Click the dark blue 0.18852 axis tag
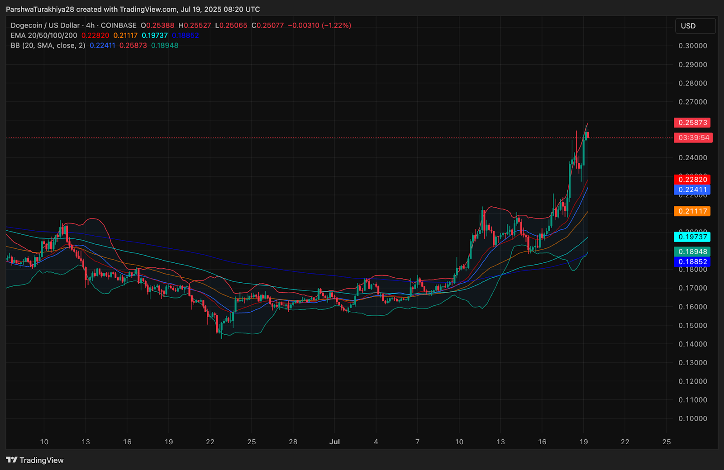Viewport: 724px width, 470px height. click(692, 261)
